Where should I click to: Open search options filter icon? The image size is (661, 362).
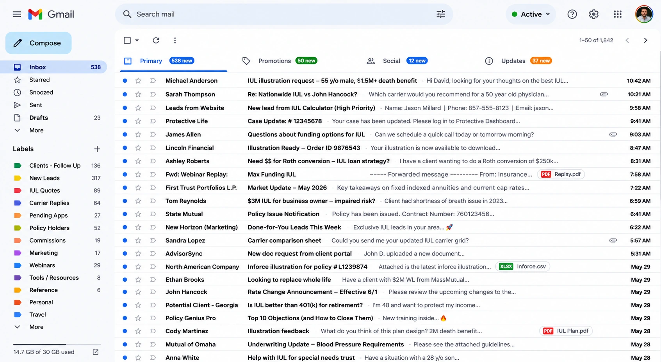(x=440, y=14)
